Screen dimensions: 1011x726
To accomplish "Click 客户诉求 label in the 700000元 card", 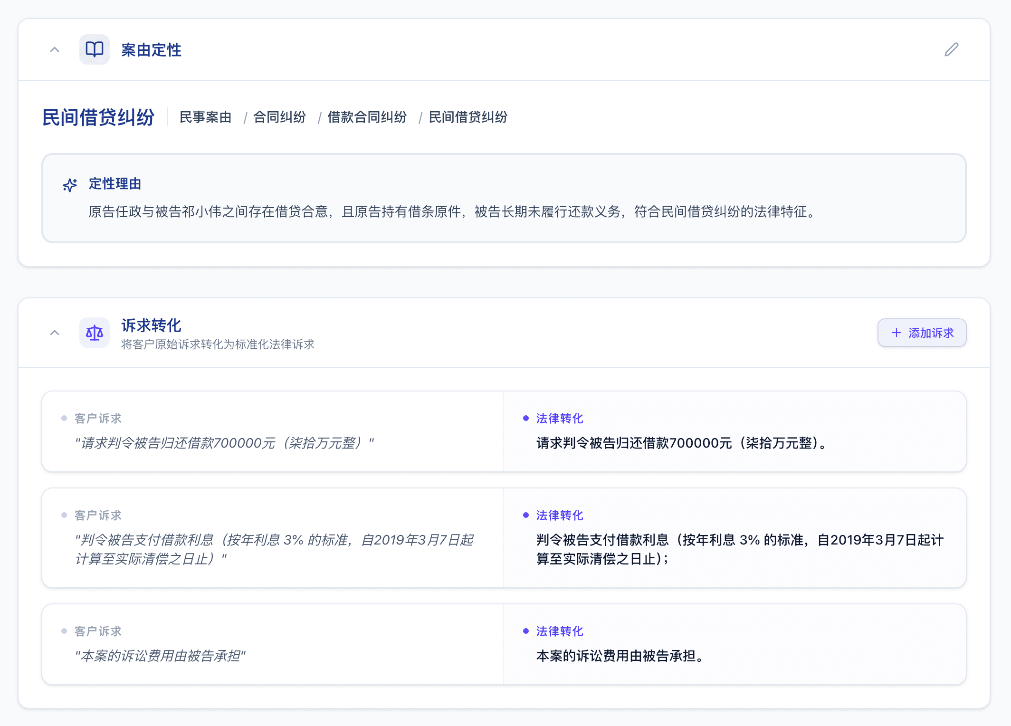I will [98, 418].
